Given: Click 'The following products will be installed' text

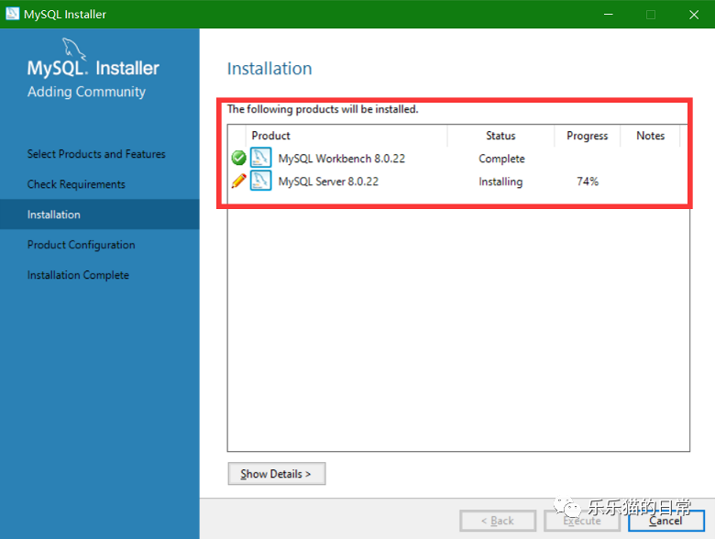Looking at the screenshot, I should pyautogui.click(x=323, y=109).
